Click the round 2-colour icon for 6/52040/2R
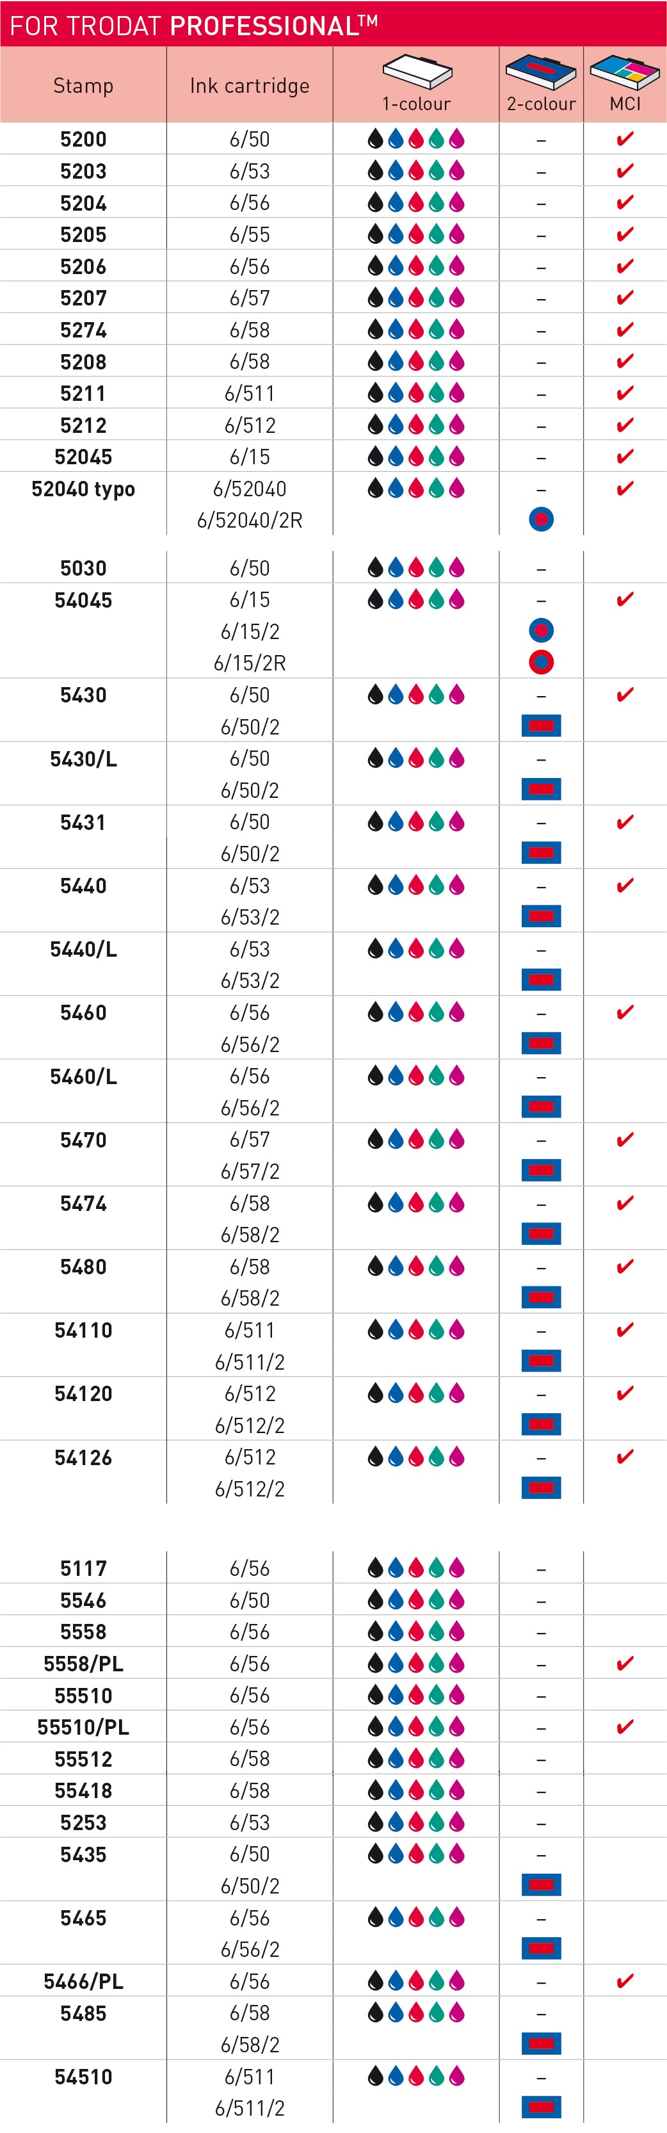 (x=541, y=519)
